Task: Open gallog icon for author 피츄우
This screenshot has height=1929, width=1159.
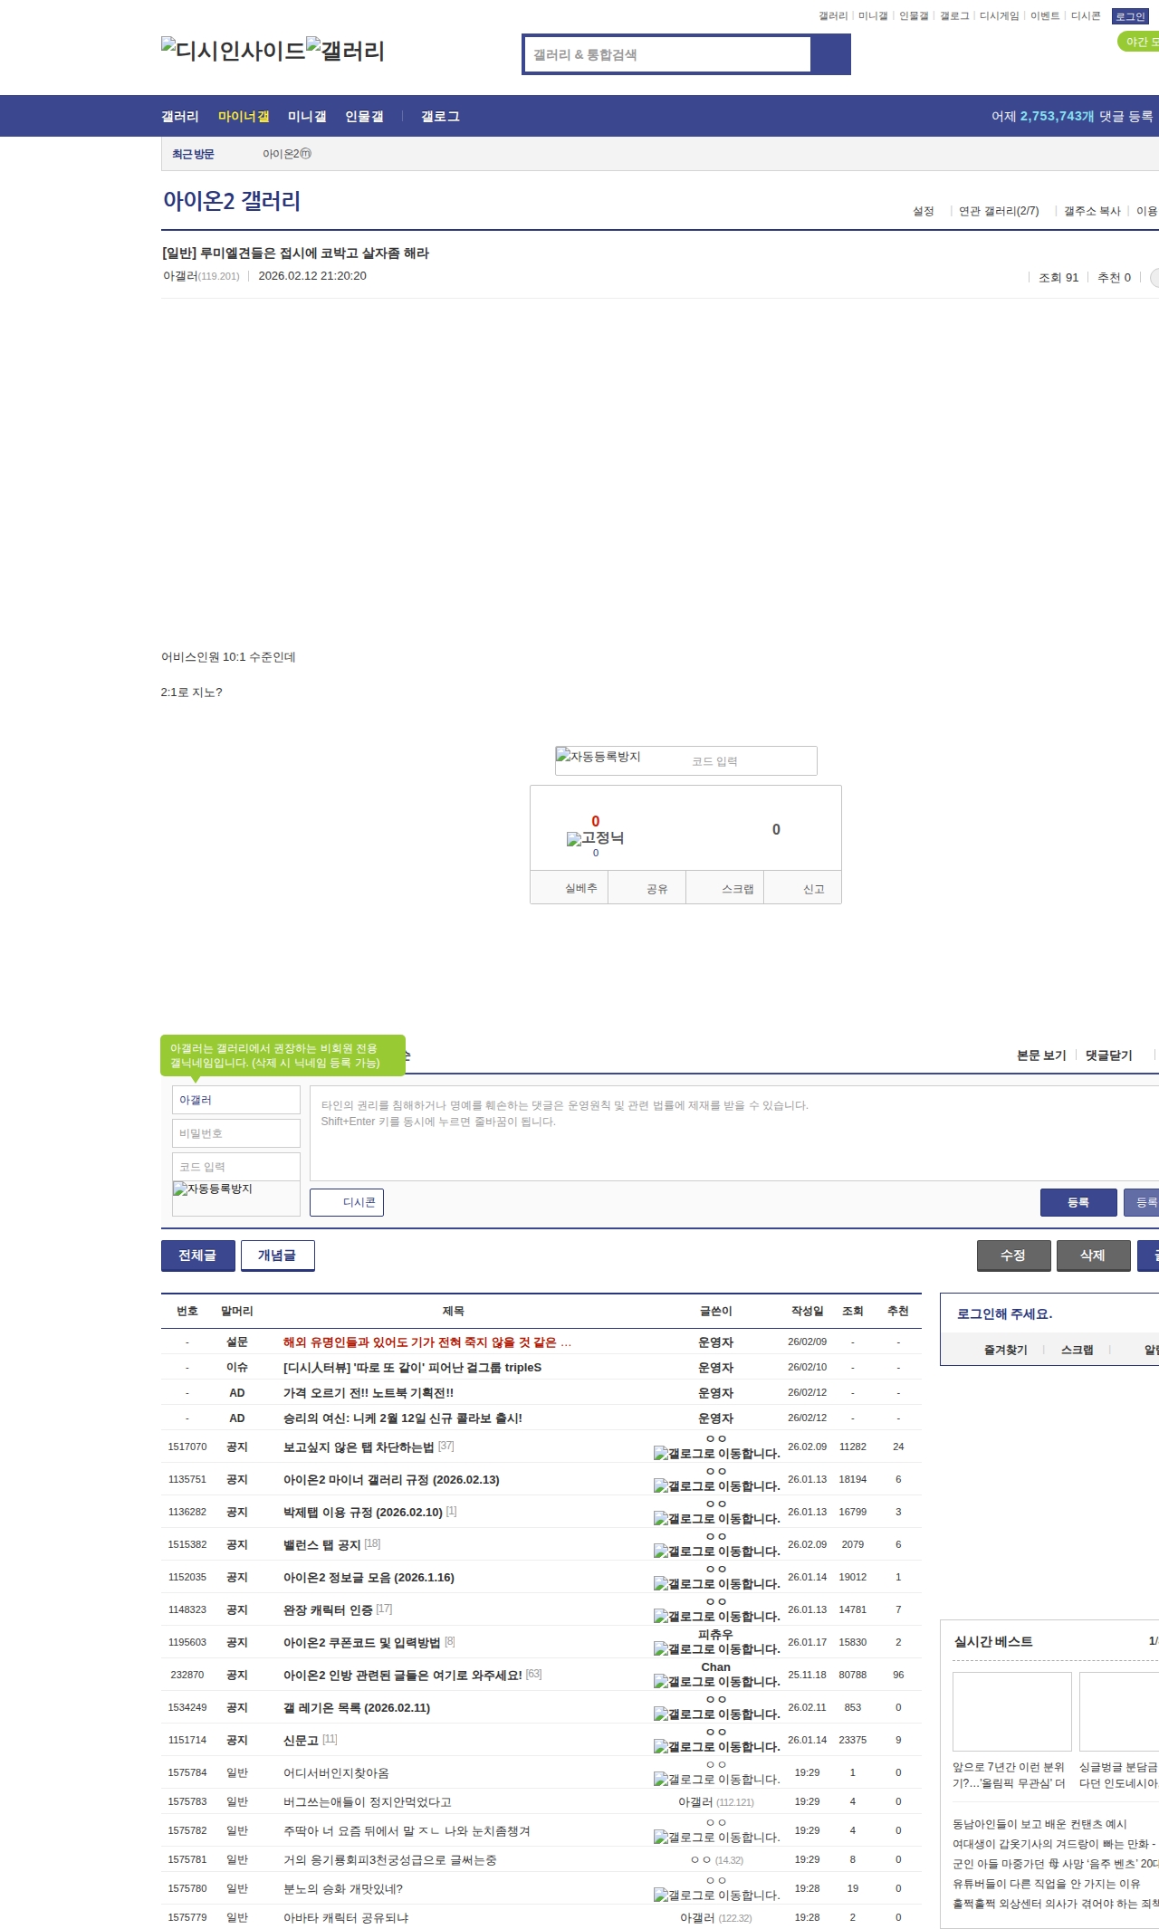Action: coord(716,1649)
